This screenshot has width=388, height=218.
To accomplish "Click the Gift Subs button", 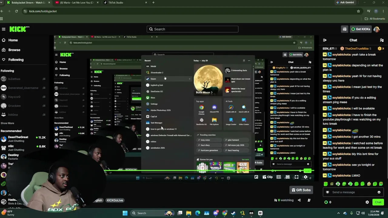I will tap(301, 190).
